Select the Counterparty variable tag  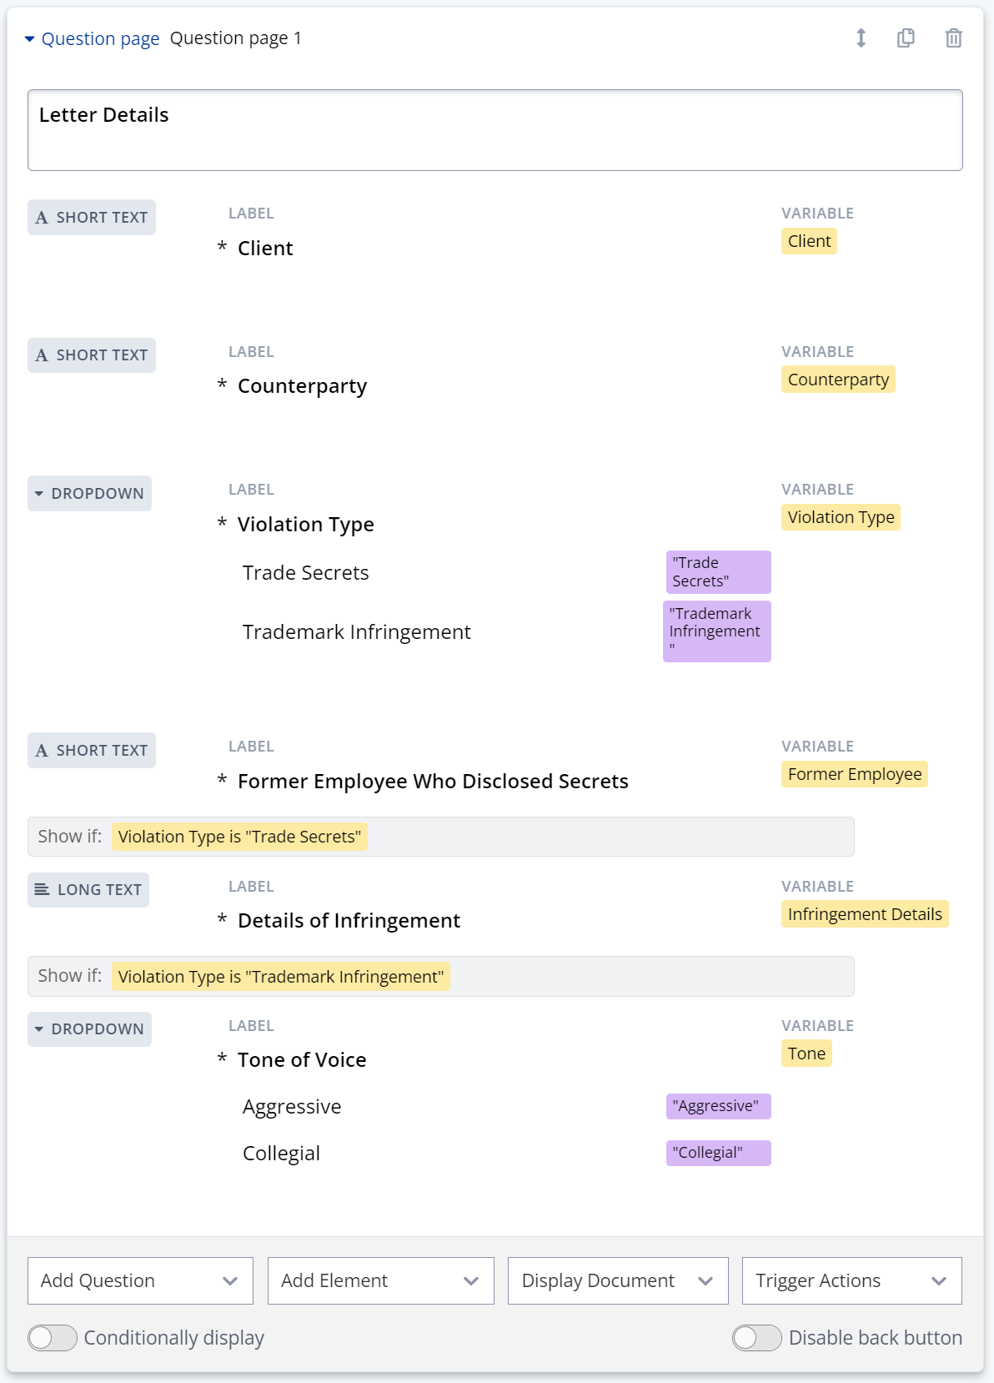pyautogui.click(x=838, y=380)
